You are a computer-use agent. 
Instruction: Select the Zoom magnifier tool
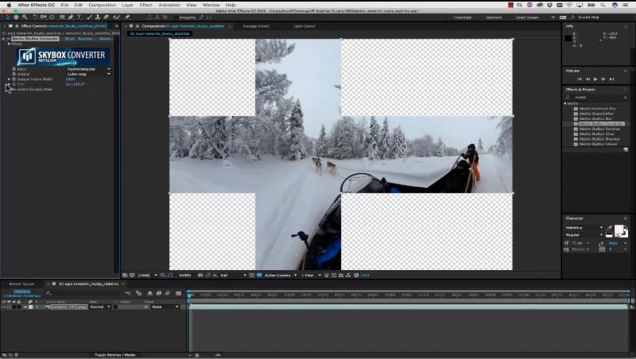click(x=25, y=16)
